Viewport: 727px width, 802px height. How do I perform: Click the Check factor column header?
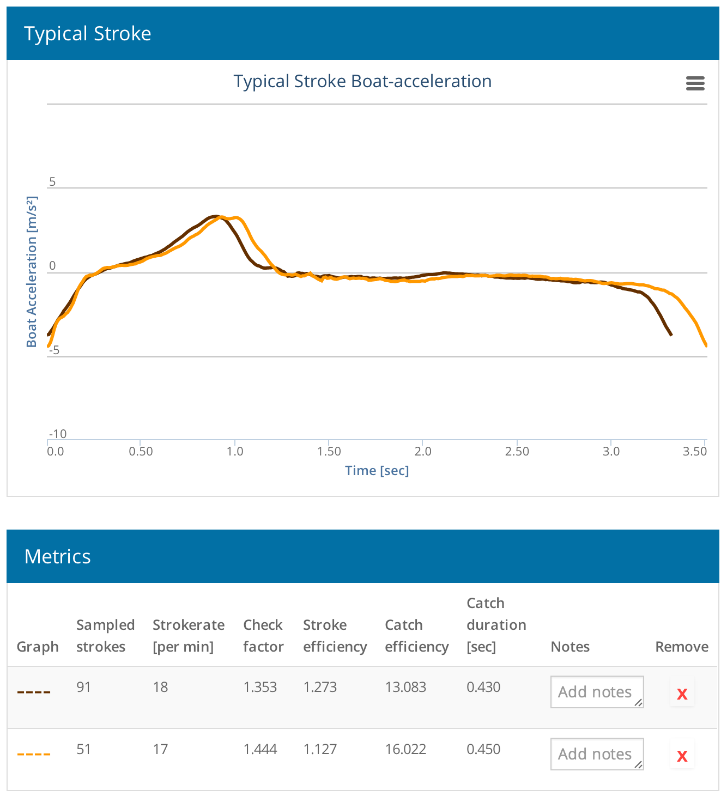pyautogui.click(x=263, y=636)
